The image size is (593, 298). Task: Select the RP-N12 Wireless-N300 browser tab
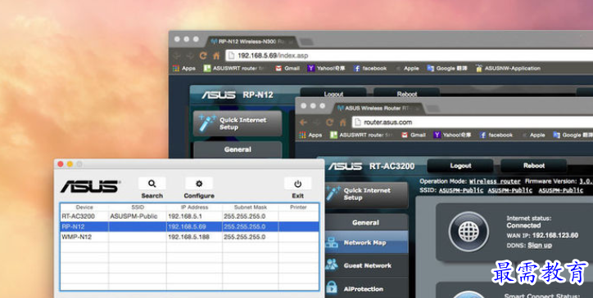tap(251, 41)
